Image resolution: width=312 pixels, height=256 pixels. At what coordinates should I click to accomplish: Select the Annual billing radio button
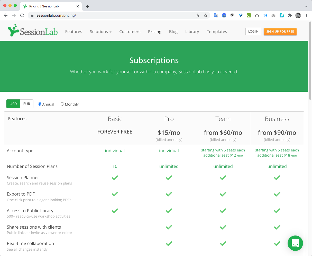pyautogui.click(x=40, y=104)
